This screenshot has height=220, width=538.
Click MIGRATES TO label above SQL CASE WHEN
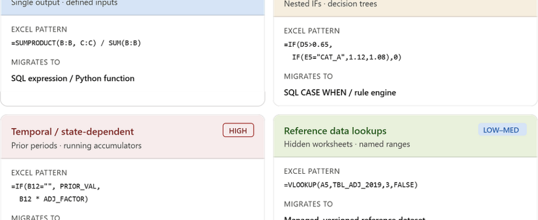pos(308,76)
